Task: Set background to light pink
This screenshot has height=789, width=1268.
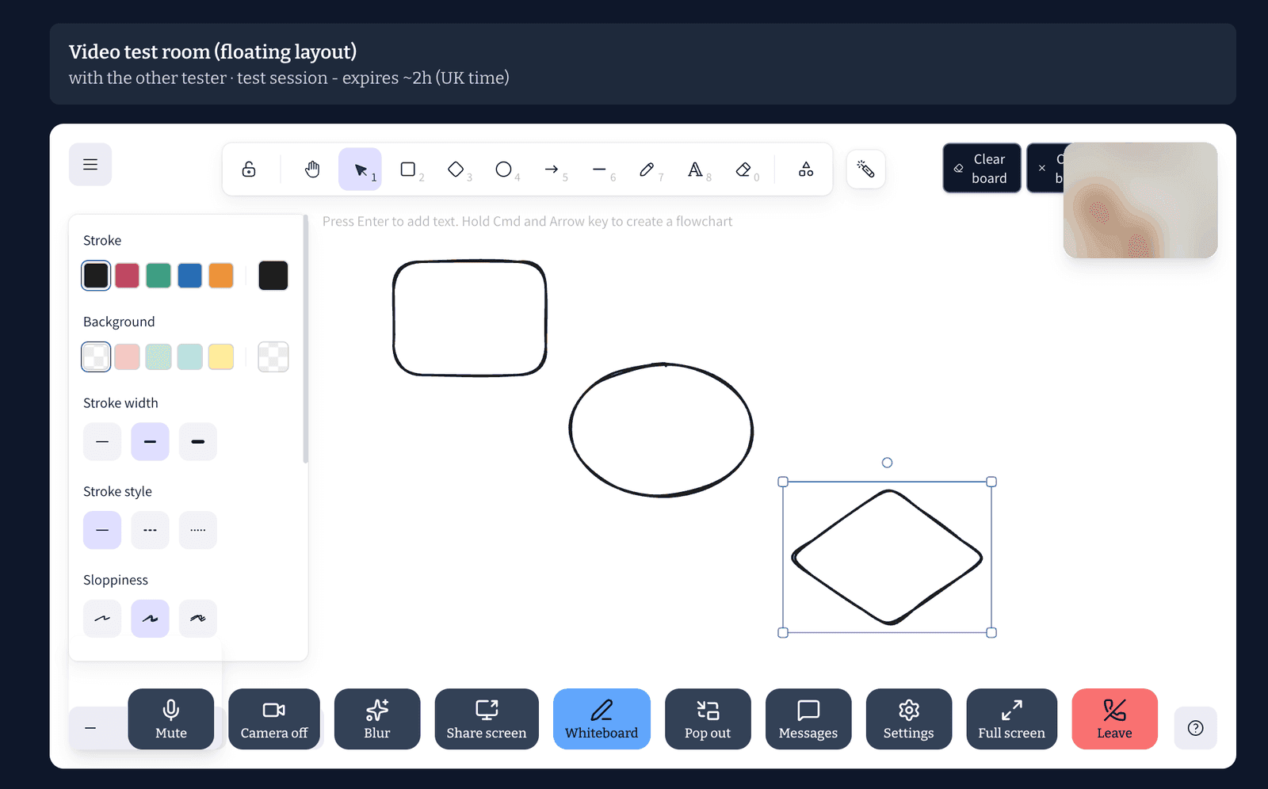Action: pos(127,357)
